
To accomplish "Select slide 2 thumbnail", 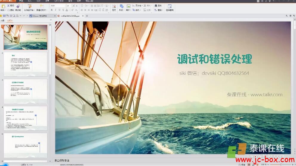I will tap(25, 64).
